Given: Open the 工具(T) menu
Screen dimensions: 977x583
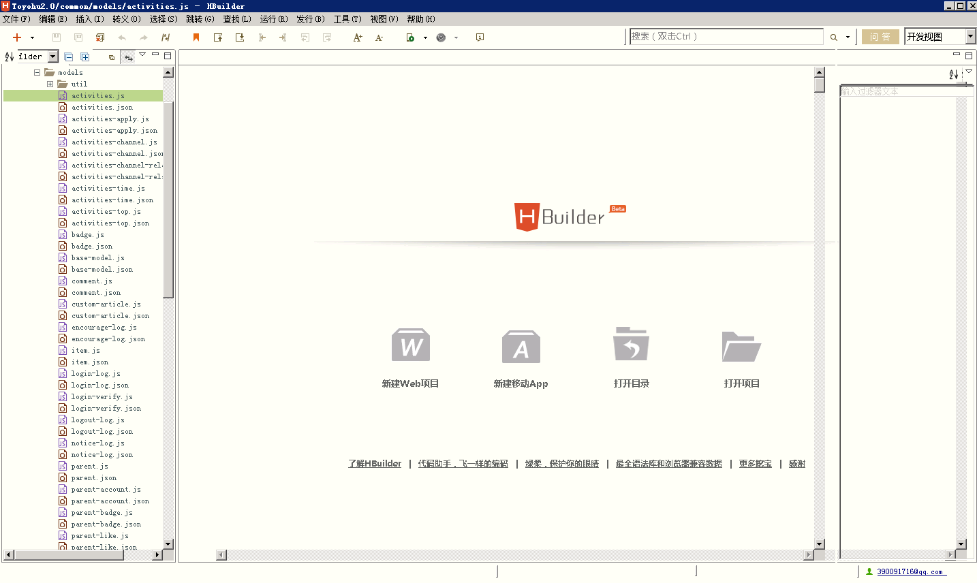Looking at the screenshot, I should coord(347,19).
